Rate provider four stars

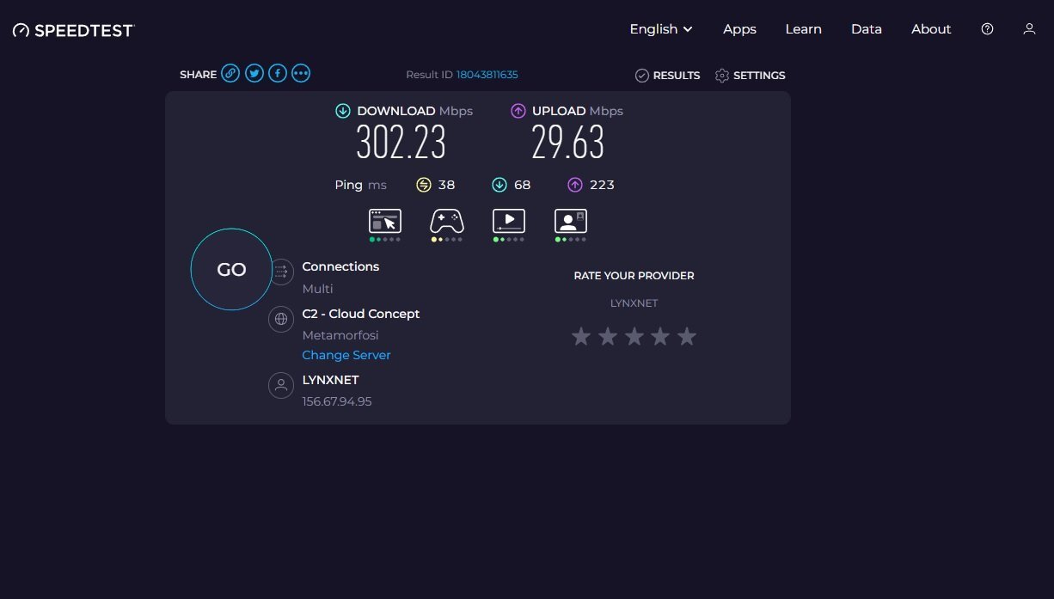tap(660, 336)
